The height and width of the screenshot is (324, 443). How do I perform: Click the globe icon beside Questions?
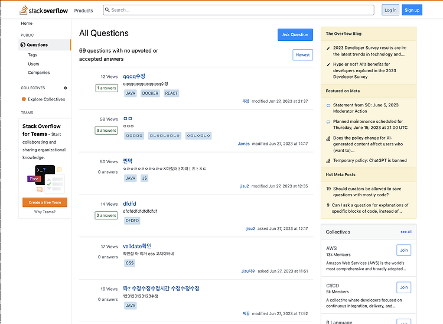pos(23,45)
